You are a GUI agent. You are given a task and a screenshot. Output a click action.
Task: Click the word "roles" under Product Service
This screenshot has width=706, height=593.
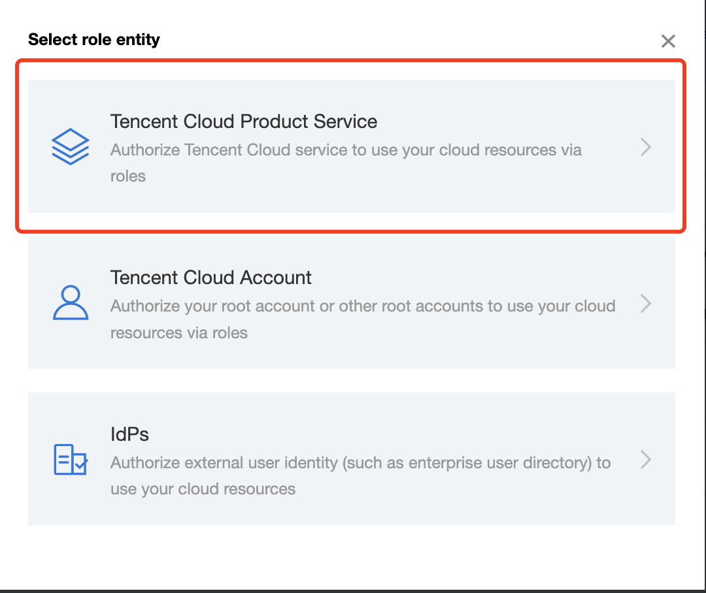[x=127, y=176]
